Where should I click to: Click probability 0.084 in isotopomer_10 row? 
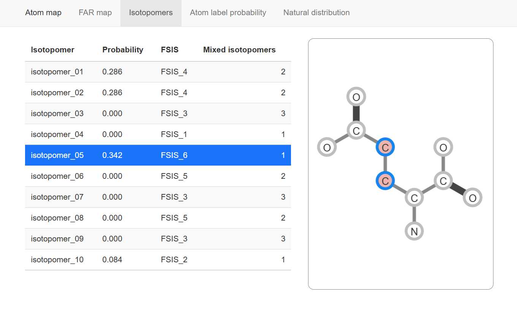click(x=112, y=260)
